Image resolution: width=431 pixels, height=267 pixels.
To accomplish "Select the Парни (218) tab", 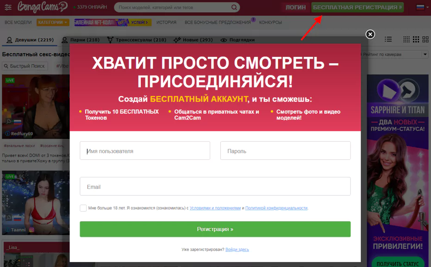I will [x=81, y=40].
